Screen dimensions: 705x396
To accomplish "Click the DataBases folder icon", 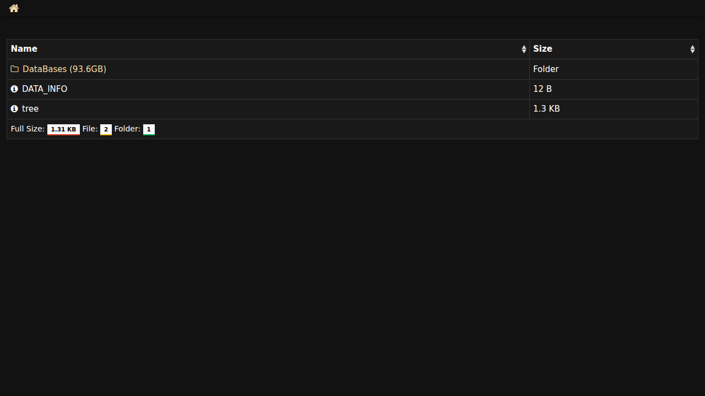I will click(x=15, y=69).
